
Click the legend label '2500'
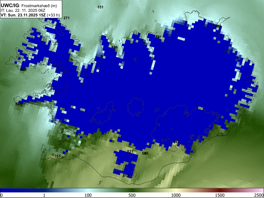[259, 195]
